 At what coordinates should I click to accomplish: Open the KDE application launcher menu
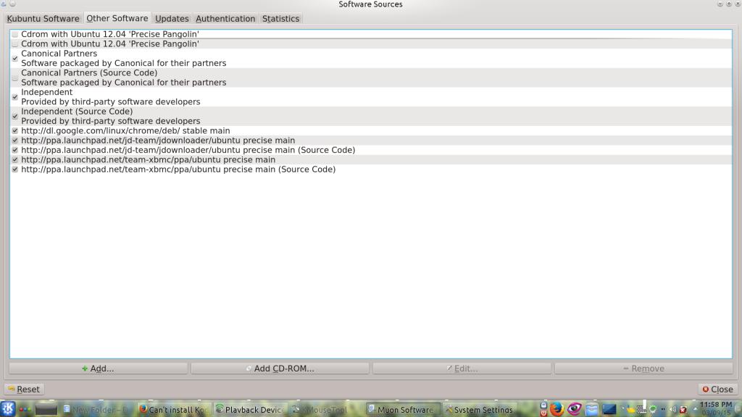(8, 409)
